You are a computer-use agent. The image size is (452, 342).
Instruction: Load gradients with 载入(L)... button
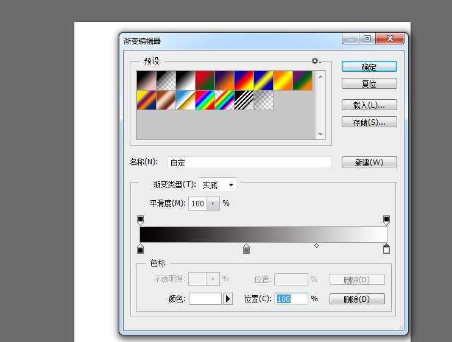coord(369,105)
